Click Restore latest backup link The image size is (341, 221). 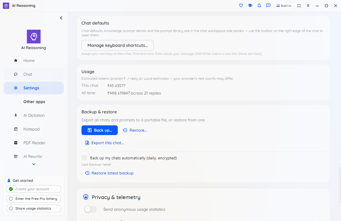click(109, 173)
